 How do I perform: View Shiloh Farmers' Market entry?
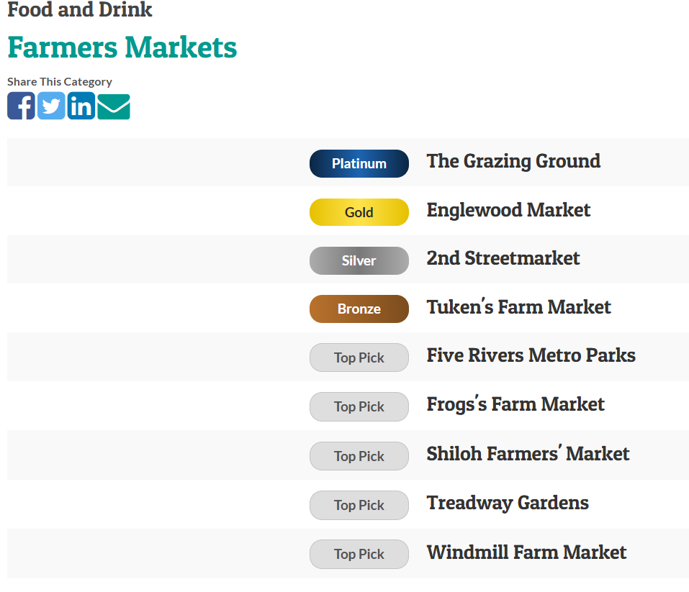(x=528, y=454)
